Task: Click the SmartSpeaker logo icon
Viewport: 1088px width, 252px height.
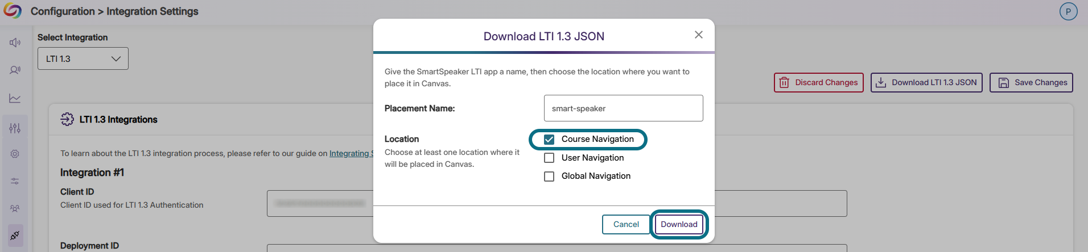Action: tap(13, 11)
